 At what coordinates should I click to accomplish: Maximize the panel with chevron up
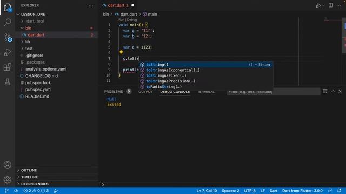click(333, 91)
